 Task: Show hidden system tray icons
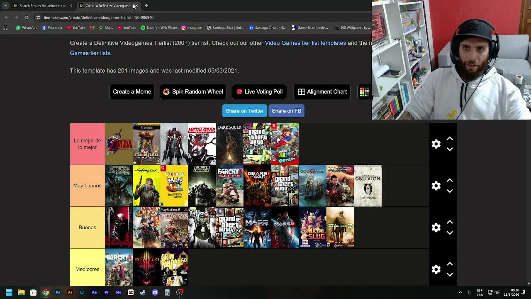pyautogui.click(x=460, y=292)
